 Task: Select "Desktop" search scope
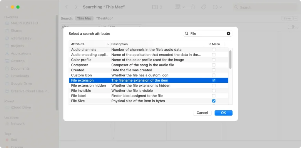pos(105,18)
